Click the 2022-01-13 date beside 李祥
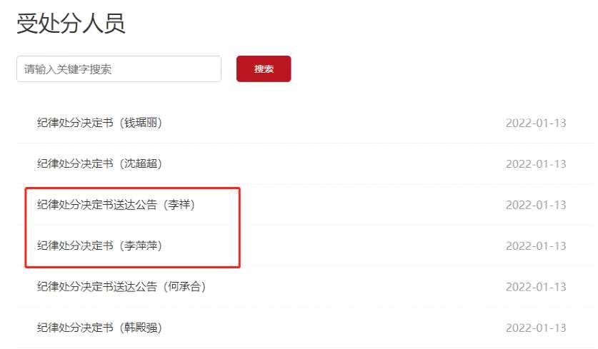 click(536, 205)
